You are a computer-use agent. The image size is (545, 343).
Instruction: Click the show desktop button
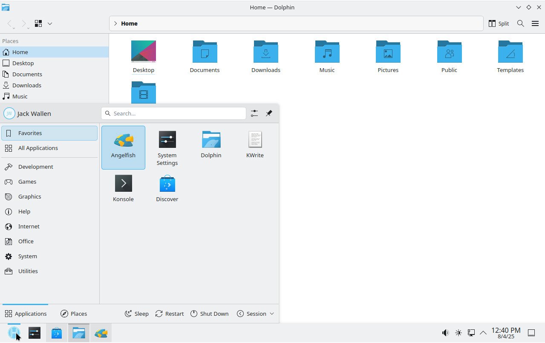pos(531,333)
